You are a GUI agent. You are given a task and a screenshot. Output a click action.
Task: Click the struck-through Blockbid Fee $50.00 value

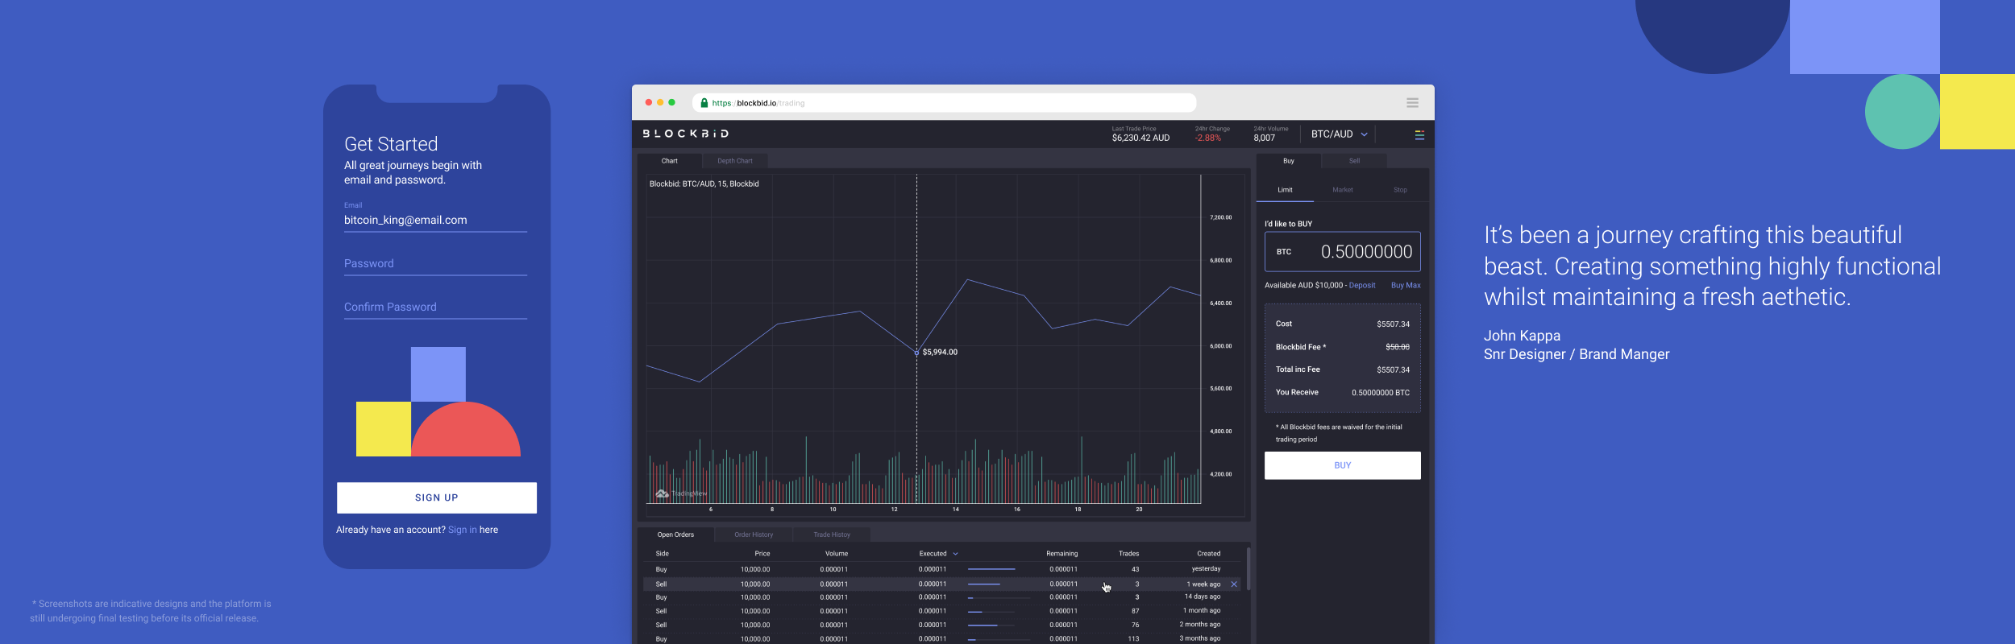tap(1397, 348)
